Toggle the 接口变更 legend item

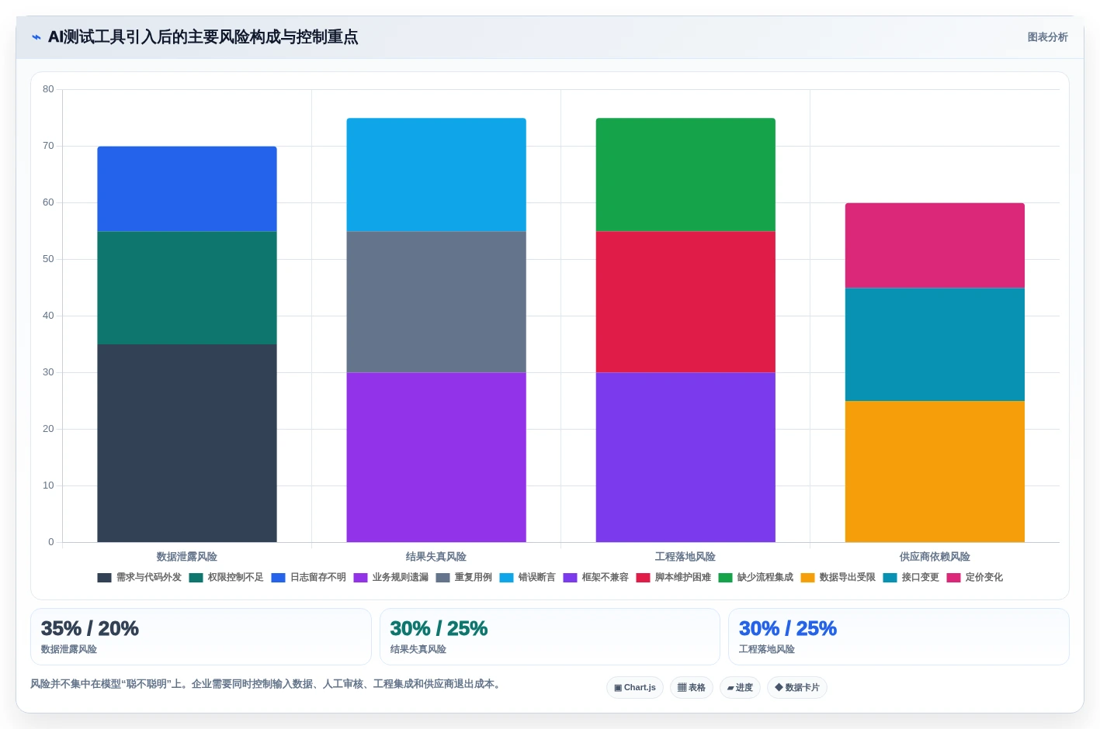(x=911, y=578)
